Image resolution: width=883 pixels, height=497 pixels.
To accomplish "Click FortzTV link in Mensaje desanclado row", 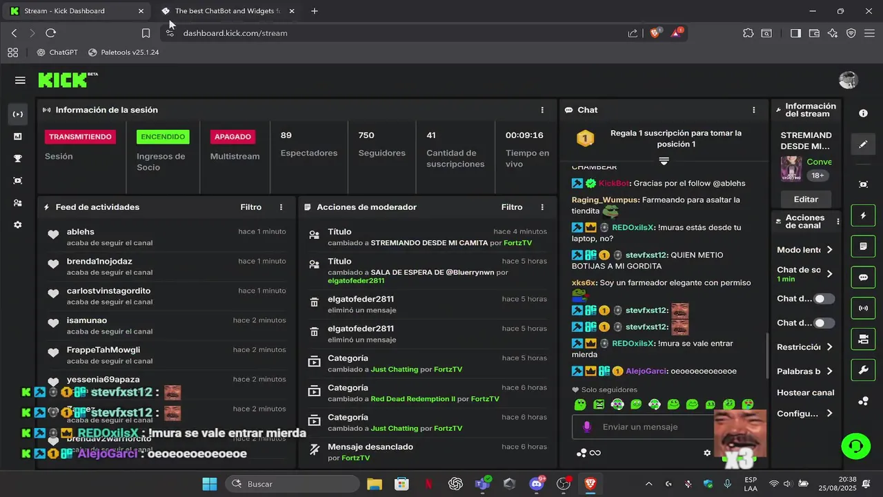I will pyautogui.click(x=355, y=458).
